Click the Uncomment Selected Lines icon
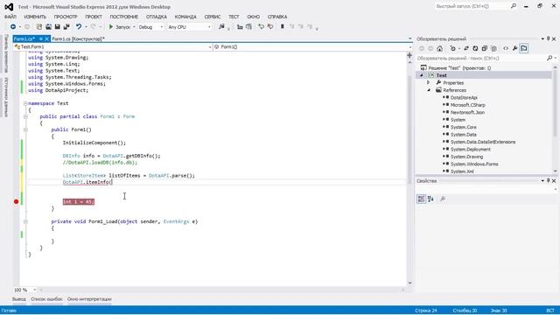The image size is (560, 315). coord(270,27)
